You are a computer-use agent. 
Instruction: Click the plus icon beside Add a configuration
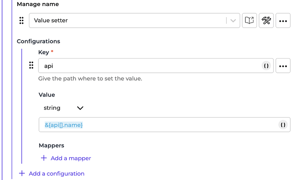click(22, 174)
